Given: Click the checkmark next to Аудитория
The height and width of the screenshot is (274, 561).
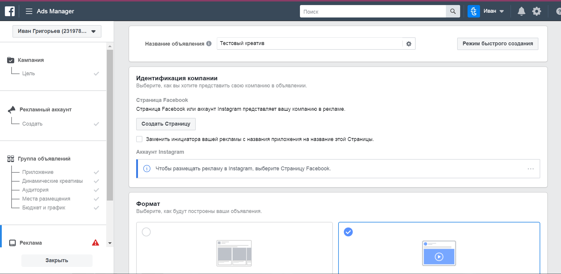Looking at the screenshot, I should tap(96, 190).
